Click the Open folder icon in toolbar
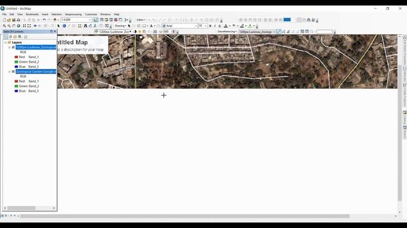407x228 pixels. 9,20
